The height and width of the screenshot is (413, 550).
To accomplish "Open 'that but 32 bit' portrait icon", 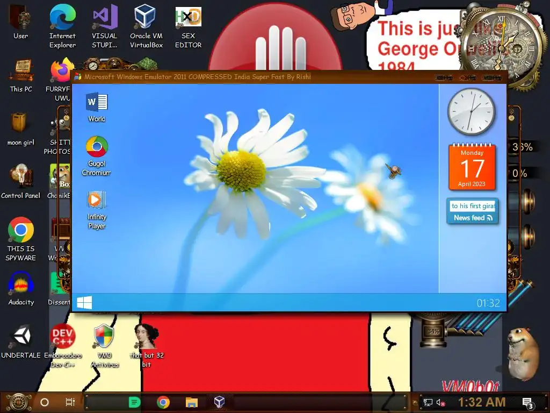I will (147, 346).
